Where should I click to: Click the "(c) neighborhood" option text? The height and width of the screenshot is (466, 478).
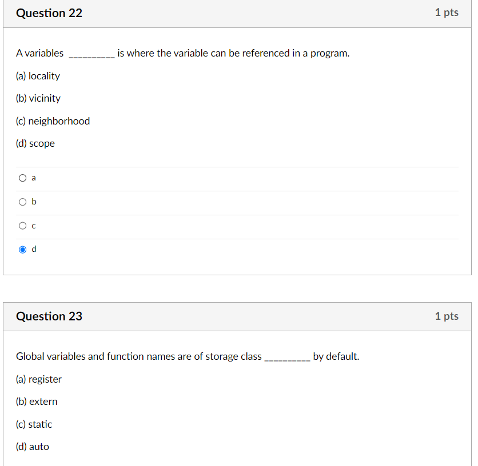coord(53,121)
